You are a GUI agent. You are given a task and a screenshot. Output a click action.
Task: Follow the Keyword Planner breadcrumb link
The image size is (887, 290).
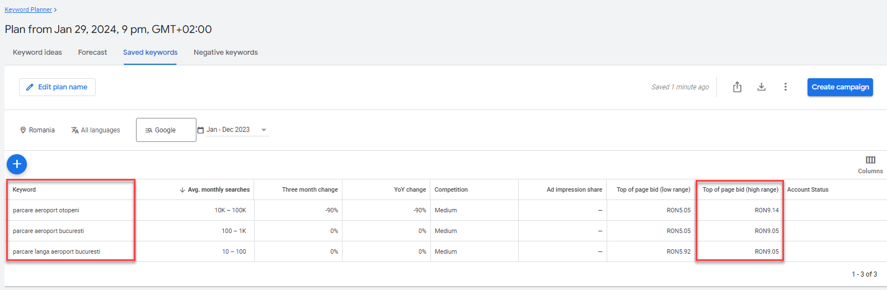pyautogui.click(x=29, y=9)
